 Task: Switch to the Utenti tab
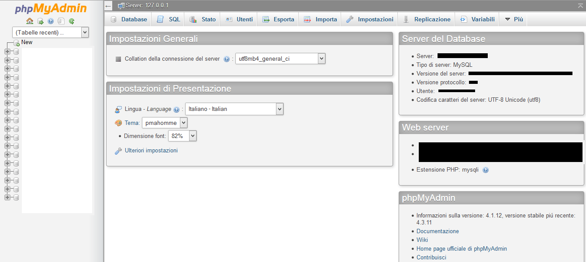pos(239,20)
